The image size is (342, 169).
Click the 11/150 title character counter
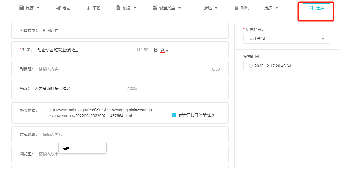coord(142,50)
